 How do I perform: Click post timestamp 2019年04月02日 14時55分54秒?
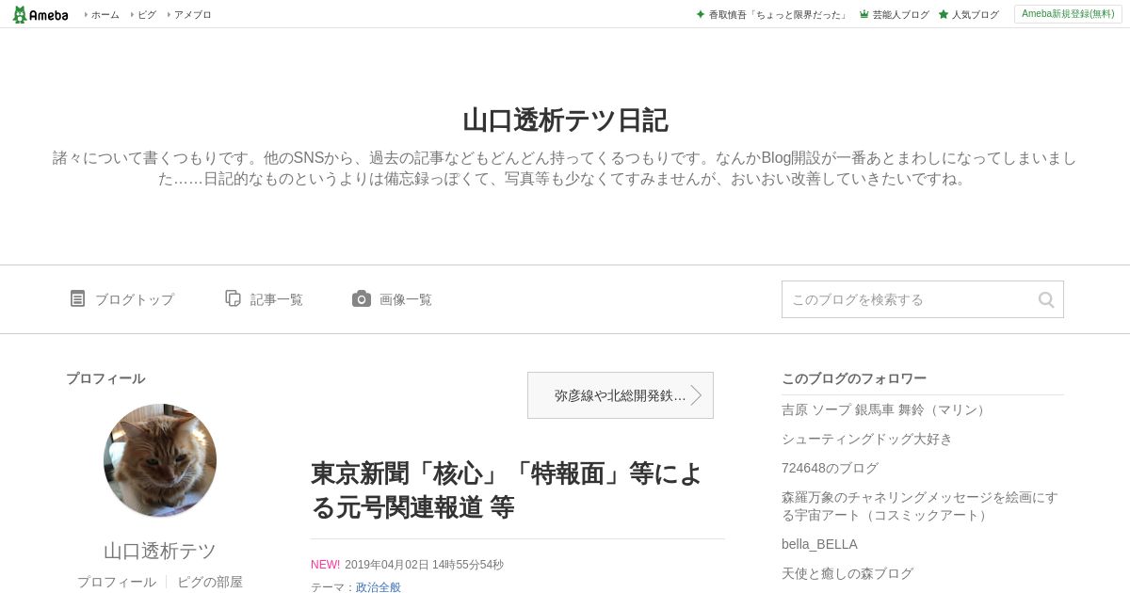[424, 565]
